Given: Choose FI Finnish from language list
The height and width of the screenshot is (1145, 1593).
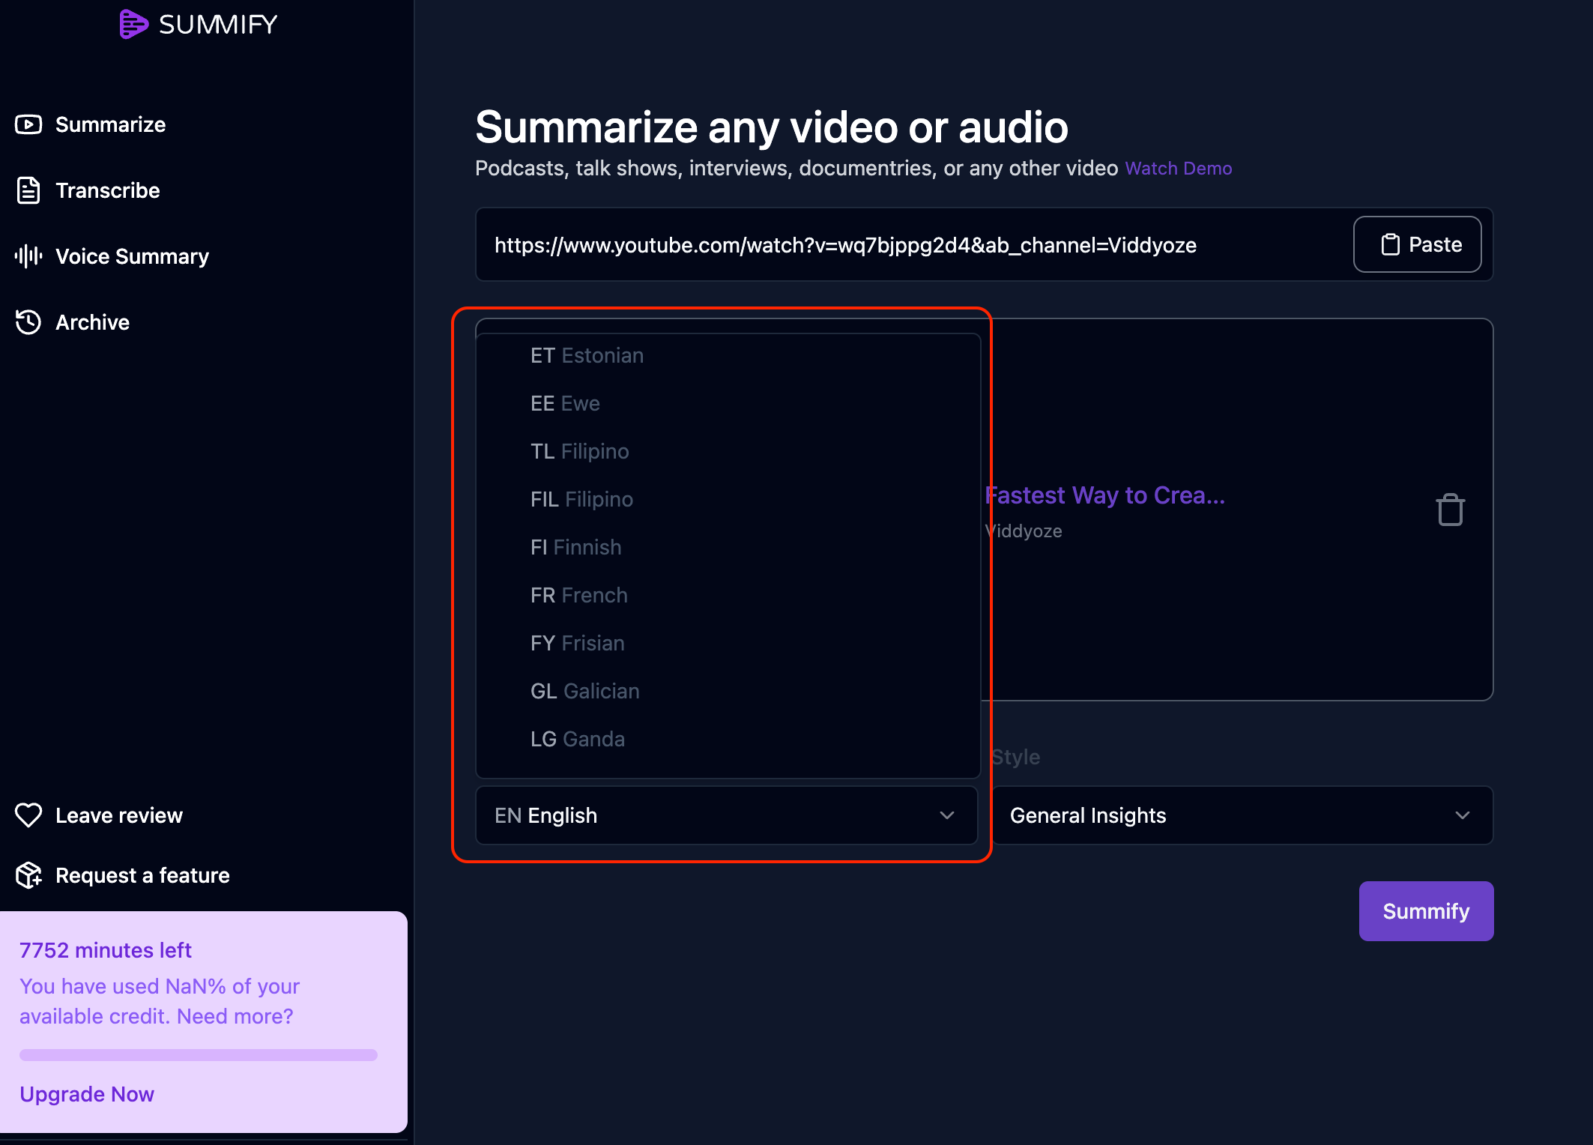Looking at the screenshot, I should [728, 547].
